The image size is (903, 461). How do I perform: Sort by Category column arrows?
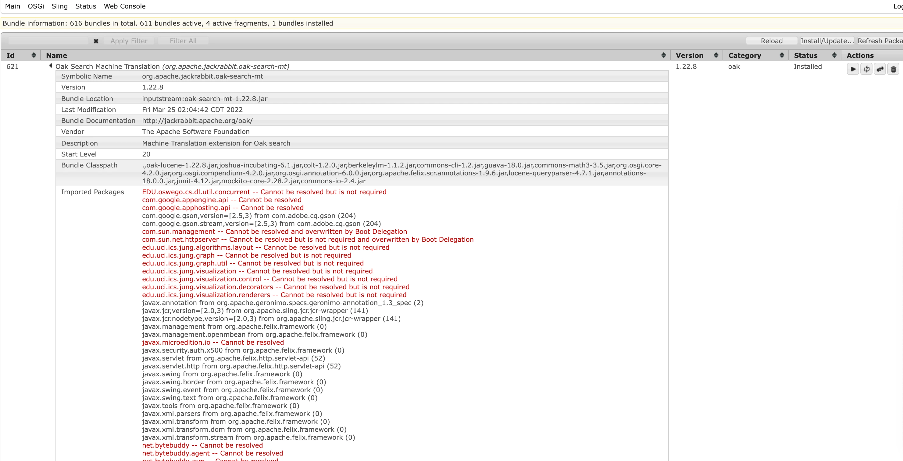point(782,55)
